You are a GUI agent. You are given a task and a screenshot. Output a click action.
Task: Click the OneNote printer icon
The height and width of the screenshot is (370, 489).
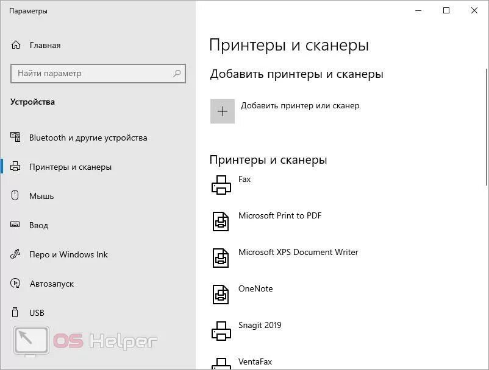tap(221, 294)
